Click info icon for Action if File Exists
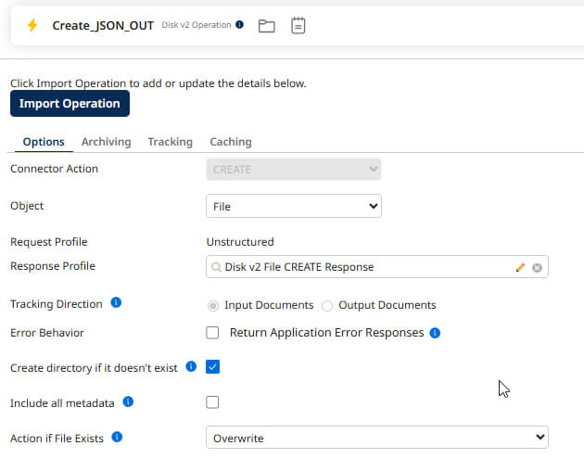Viewport: 584px width, 458px height. coord(118,437)
